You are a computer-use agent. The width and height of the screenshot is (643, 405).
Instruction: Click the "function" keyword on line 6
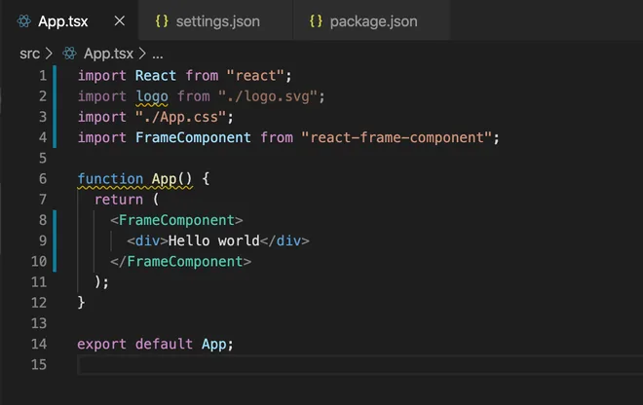pyautogui.click(x=110, y=179)
